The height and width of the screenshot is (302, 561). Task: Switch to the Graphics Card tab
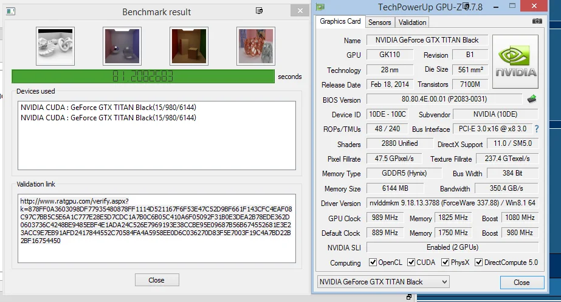pyautogui.click(x=340, y=21)
